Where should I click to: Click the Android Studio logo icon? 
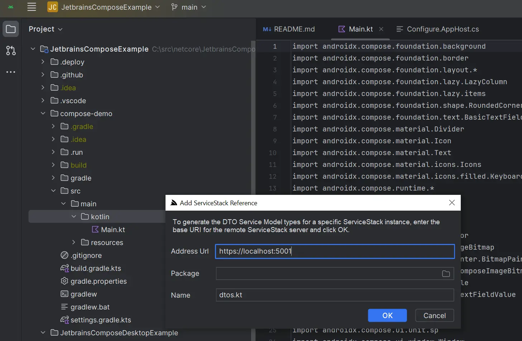pyautogui.click(x=11, y=7)
